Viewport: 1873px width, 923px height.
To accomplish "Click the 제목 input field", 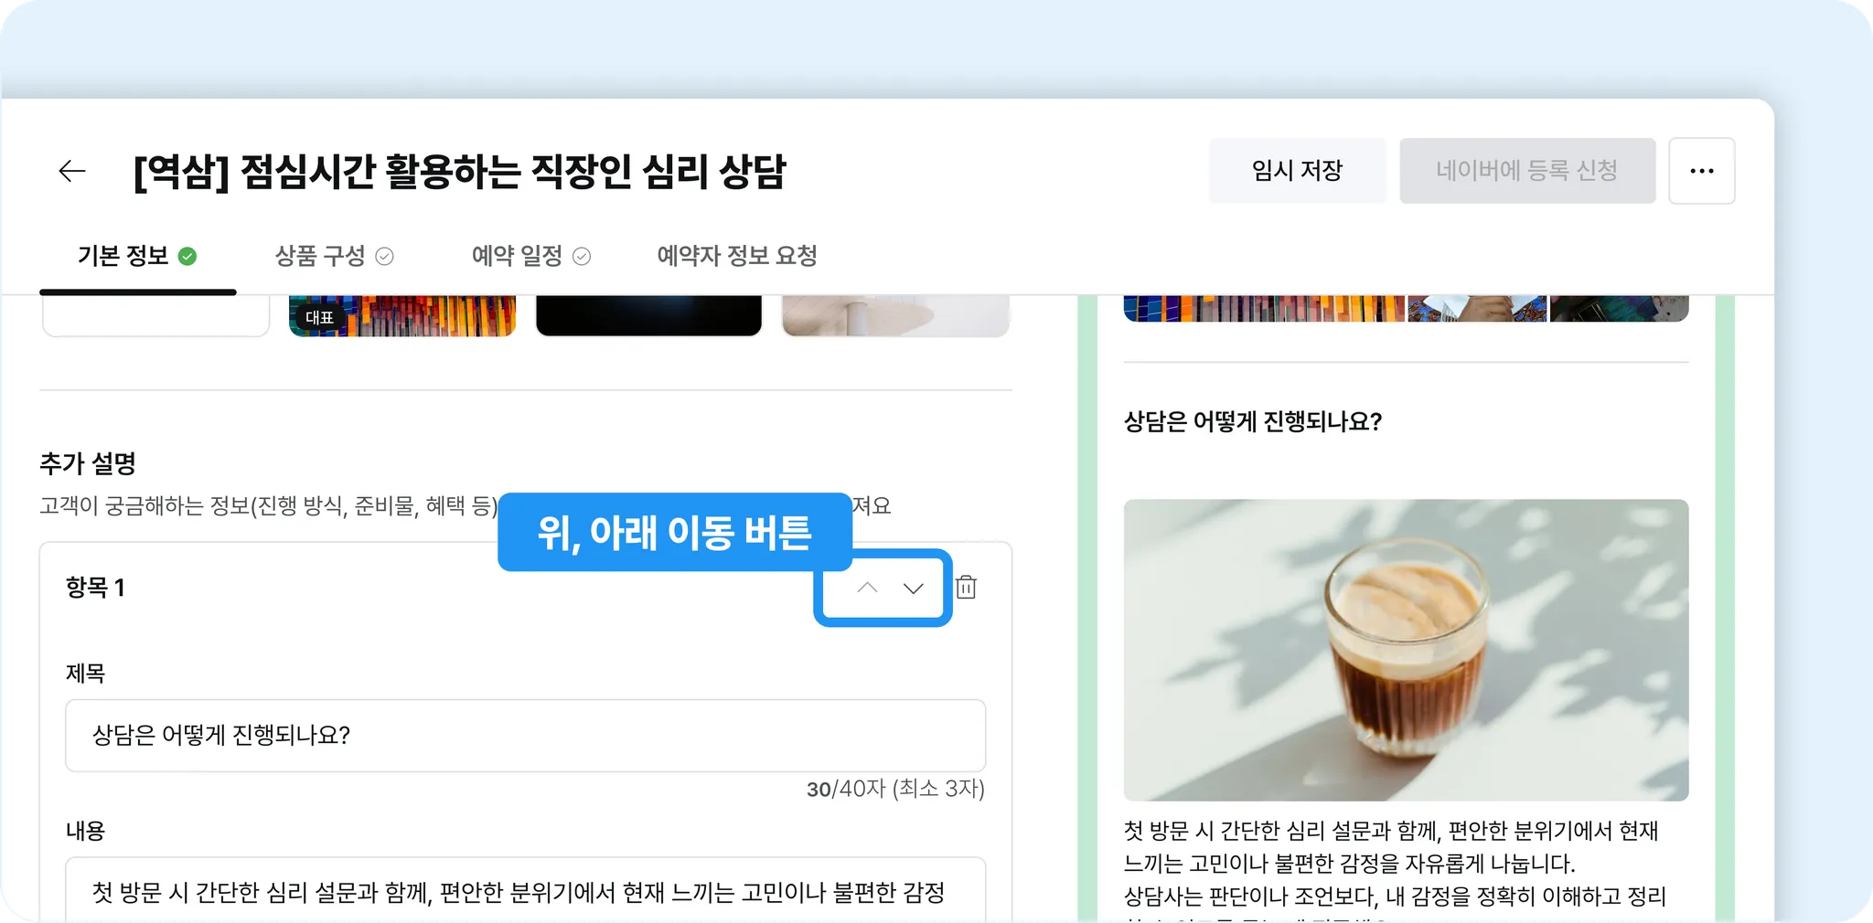I will pyautogui.click(x=526, y=736).
